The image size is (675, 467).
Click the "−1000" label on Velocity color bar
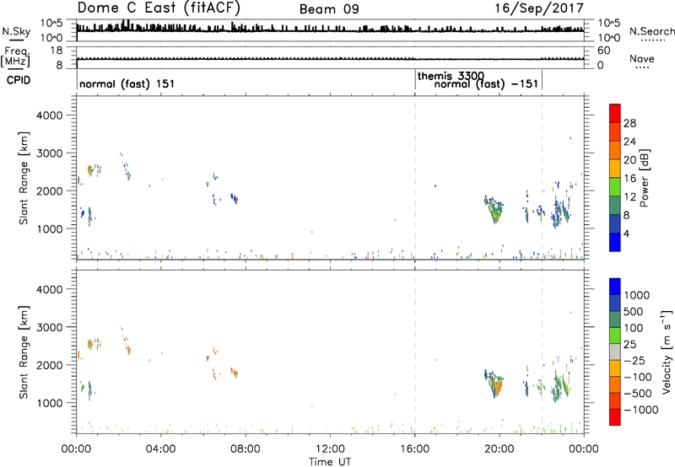point(640,410)
